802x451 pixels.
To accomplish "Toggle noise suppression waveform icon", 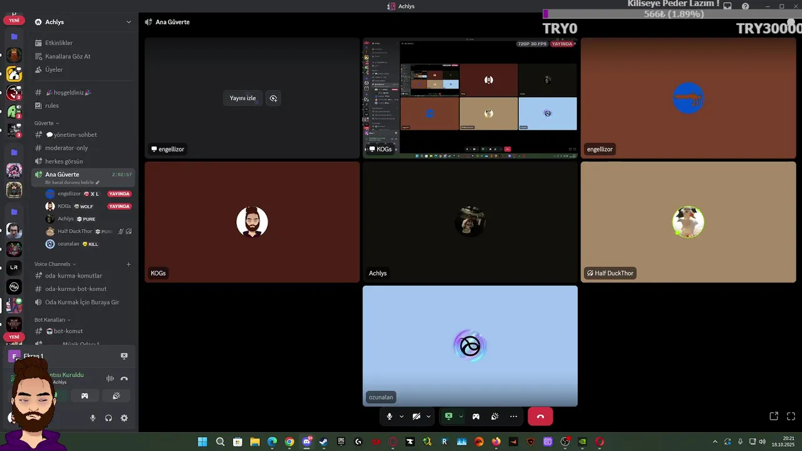I will coord(110,378).
